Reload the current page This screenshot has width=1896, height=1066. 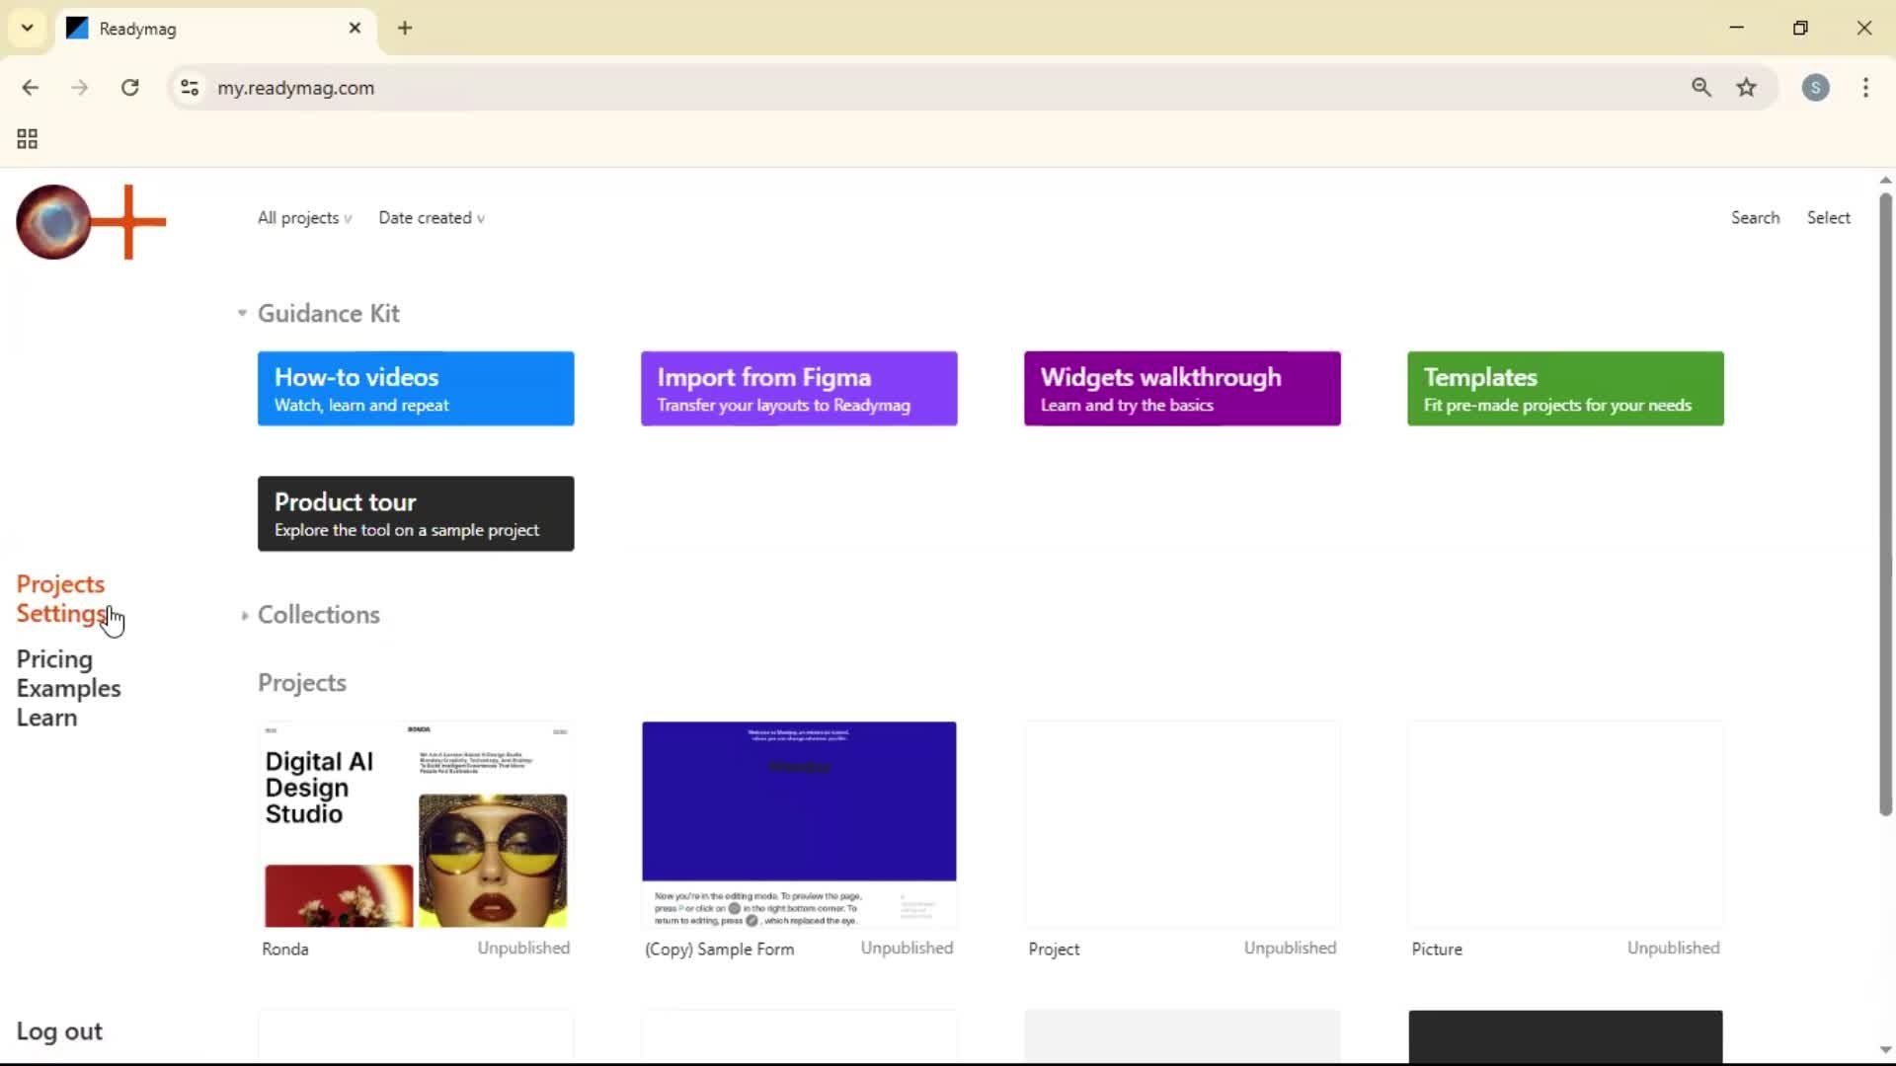129,87
